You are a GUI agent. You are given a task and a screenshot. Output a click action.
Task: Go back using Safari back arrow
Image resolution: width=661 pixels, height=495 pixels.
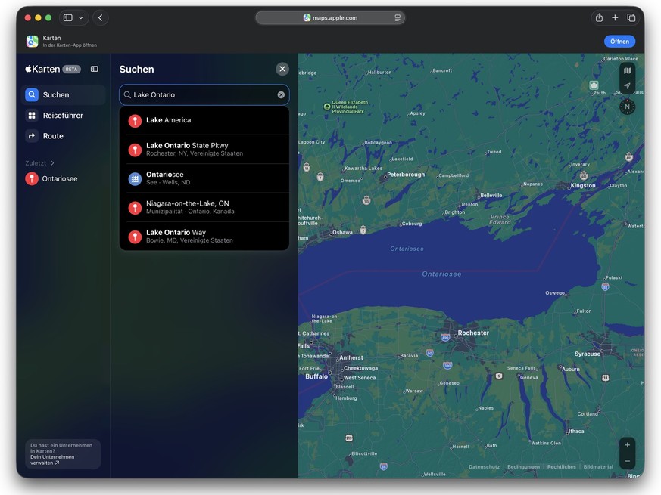click(101, 17)
